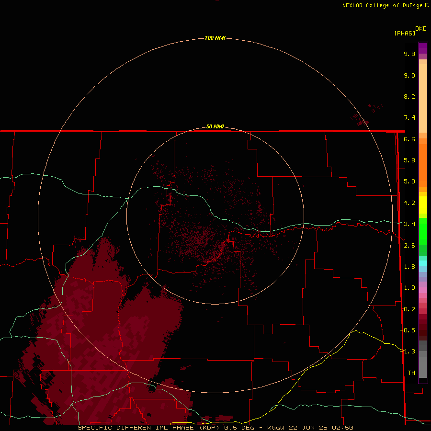The image size is (431, 431).
Task: Click the light peach segment of color scale
Action: (x=423, y=98)
